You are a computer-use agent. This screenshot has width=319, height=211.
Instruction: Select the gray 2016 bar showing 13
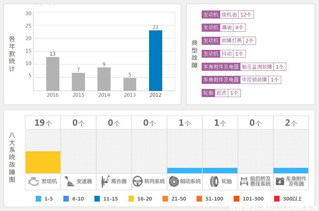click(x=53, y=73)
